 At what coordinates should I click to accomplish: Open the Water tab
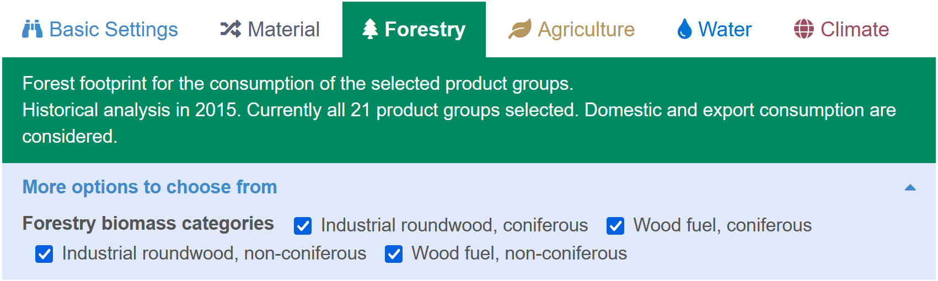[x=714, y=29]
